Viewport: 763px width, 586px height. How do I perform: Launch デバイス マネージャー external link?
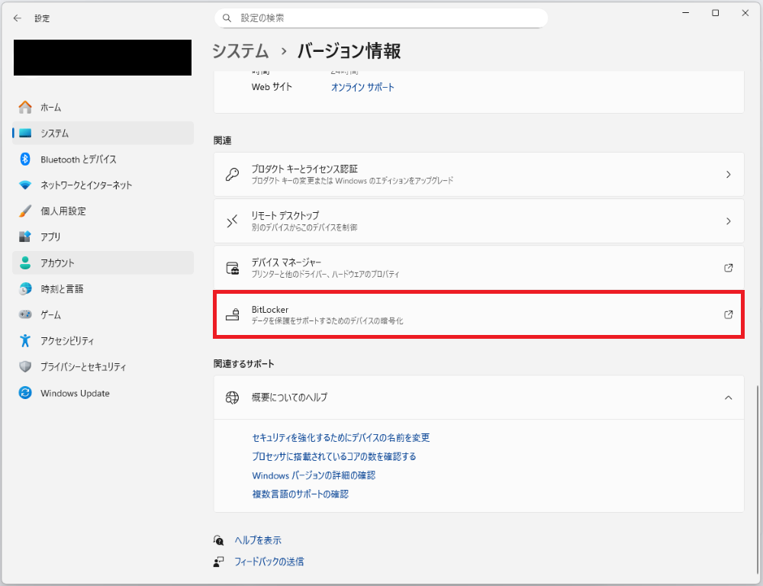(728, 268)
